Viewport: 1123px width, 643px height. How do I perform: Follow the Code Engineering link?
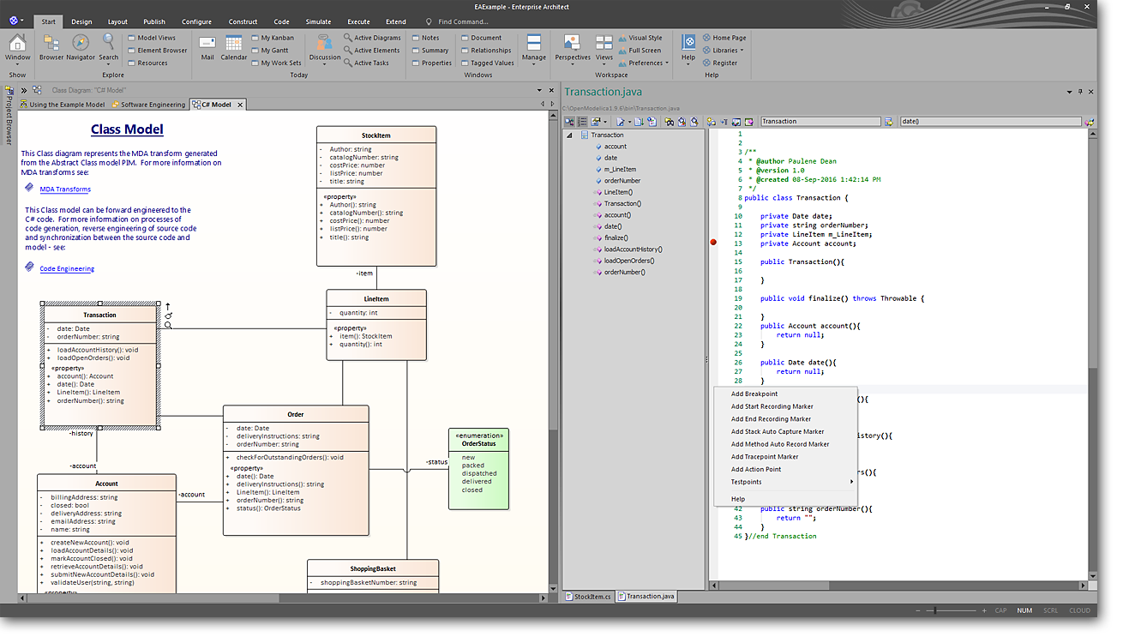pyautogui.click(x=67, y=269)
